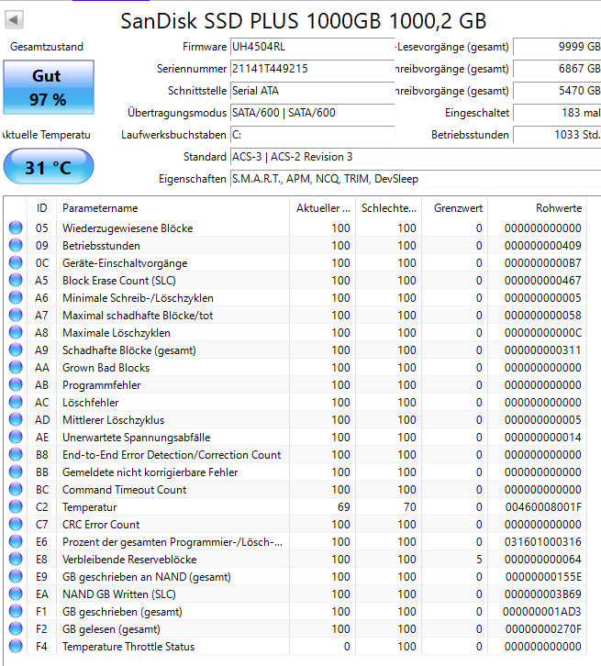Click the Firmware field UH4504RL
The height and width of the screenshot is (666, 601).
point(313,47)
